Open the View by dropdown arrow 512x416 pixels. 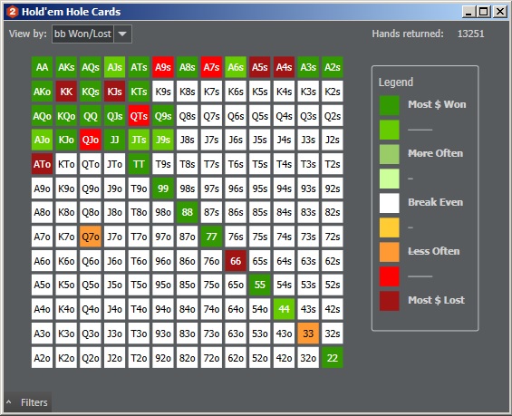122,34
